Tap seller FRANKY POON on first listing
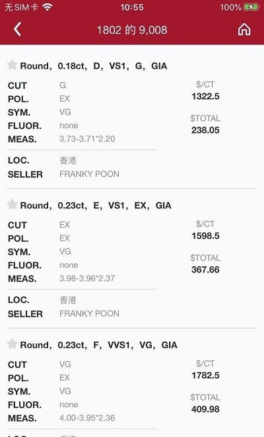 click(x=89, y=174)
